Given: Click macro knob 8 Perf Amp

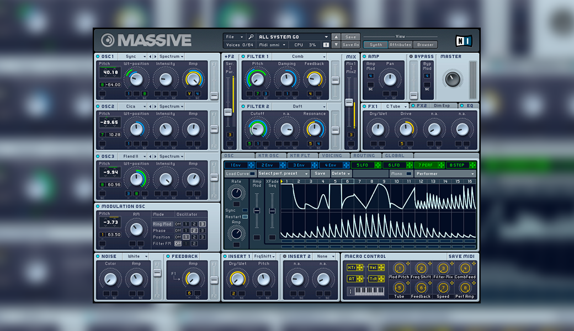Looking at the screenshot, I should coord(465,288).
